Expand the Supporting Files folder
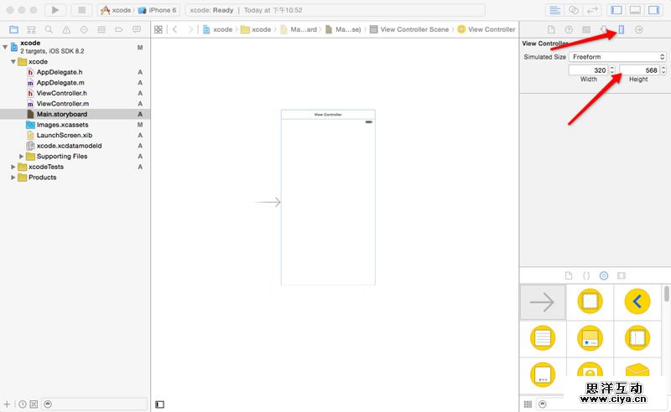 [x=21, y=157]
